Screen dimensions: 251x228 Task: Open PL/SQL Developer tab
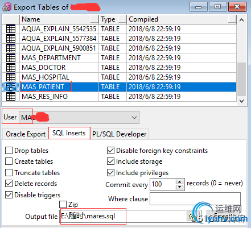tap(120, 134)
